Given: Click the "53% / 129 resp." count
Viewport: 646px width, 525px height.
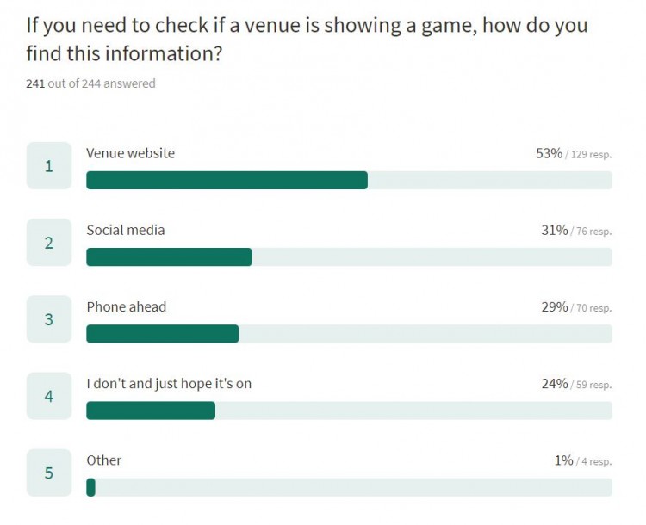Looking at the screenshot, I should (573, 154).
